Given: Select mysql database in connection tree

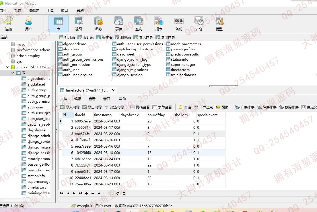Looking at the screenshot, I should click(22, 44).
